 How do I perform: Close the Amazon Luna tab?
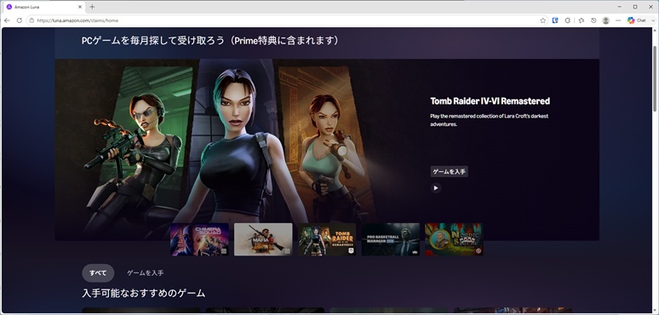(80, 7)
